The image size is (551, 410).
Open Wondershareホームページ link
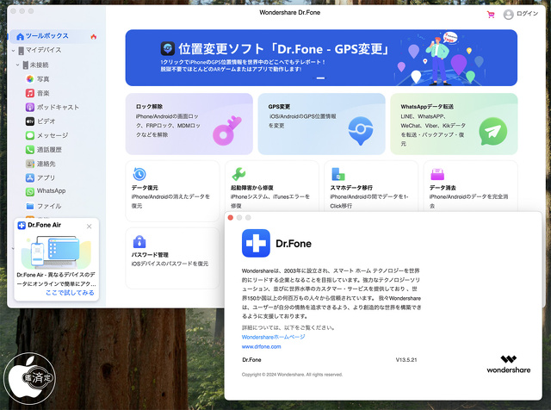pos(274,337)
